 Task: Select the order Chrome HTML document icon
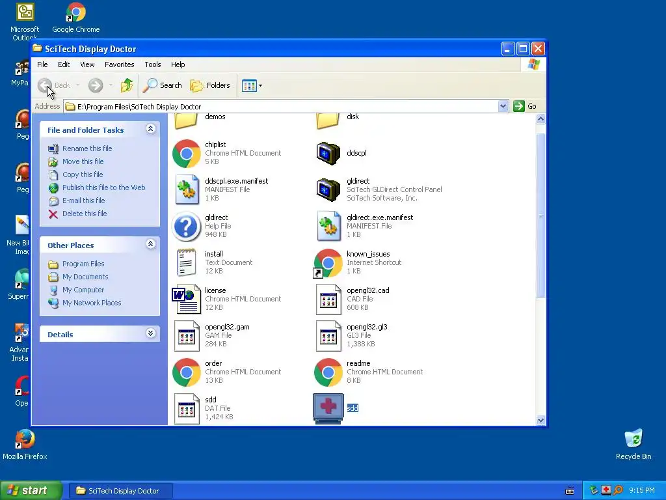[x=186, y=372]
